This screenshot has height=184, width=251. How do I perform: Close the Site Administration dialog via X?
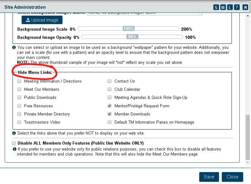point(245,7)
